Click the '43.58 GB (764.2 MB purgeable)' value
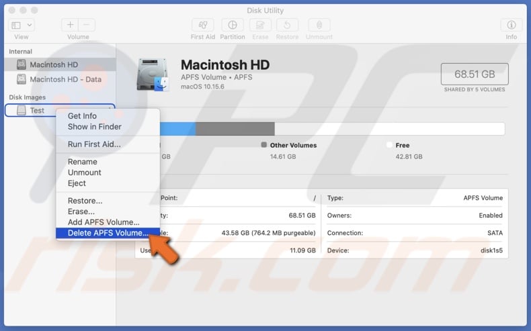 [x=269, y=233]
